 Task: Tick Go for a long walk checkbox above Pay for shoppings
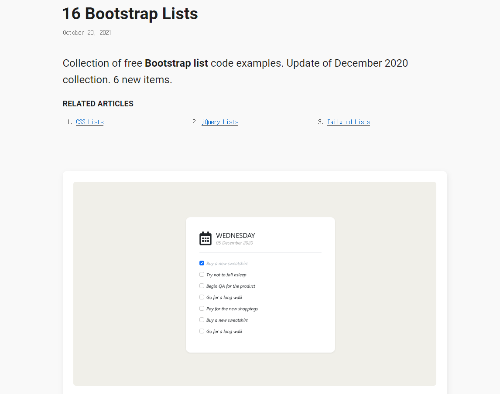point(202,297)
